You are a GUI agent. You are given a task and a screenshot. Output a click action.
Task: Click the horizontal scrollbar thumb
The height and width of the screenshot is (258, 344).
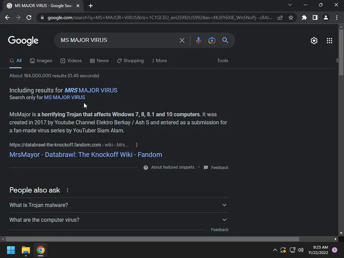click(x=152, y=239)
